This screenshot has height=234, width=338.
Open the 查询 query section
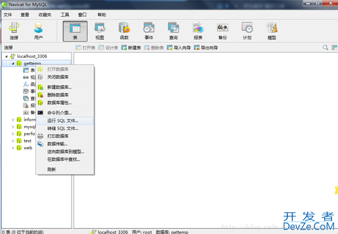pos(173,31)
